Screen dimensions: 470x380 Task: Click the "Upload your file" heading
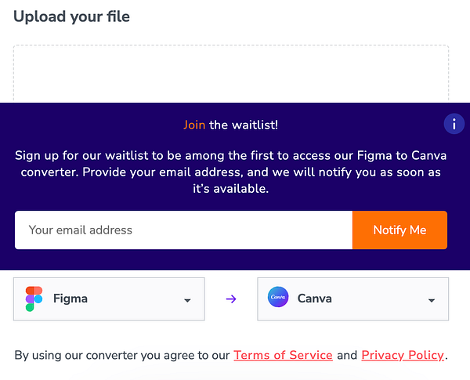coord(71,16)
